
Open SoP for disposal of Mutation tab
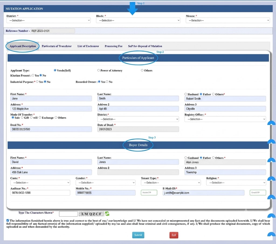(x=145, y=46)
